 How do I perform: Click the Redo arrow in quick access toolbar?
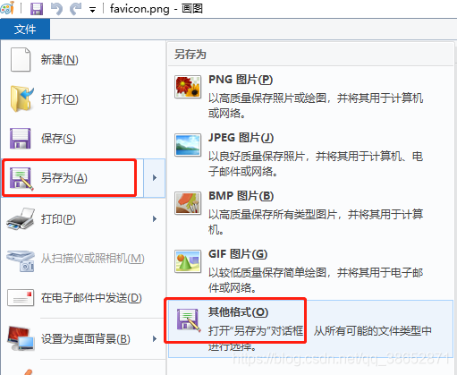(76, 9)
